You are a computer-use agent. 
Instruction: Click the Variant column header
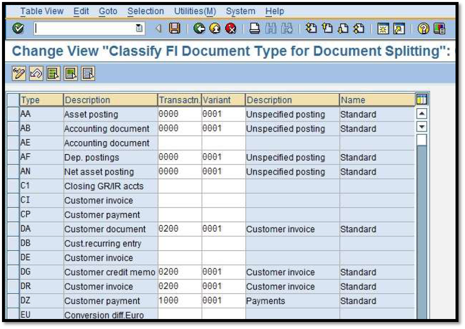pyautogui.click(x=224, y=100)
